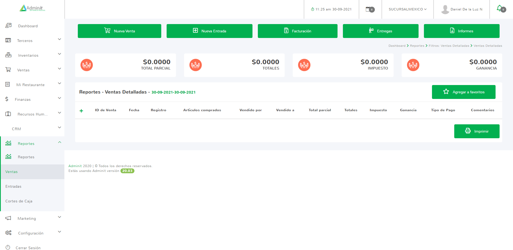The height and width of the screenshot is (250, 513).
Task: Expand the Configuración menu chevron
Action: click(x=60, y=232)
